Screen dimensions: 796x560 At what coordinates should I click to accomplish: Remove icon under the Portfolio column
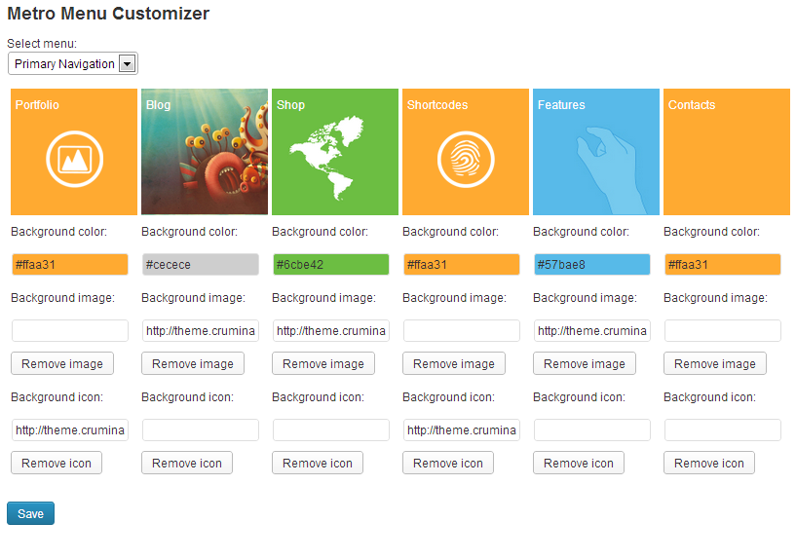(57, 464)
